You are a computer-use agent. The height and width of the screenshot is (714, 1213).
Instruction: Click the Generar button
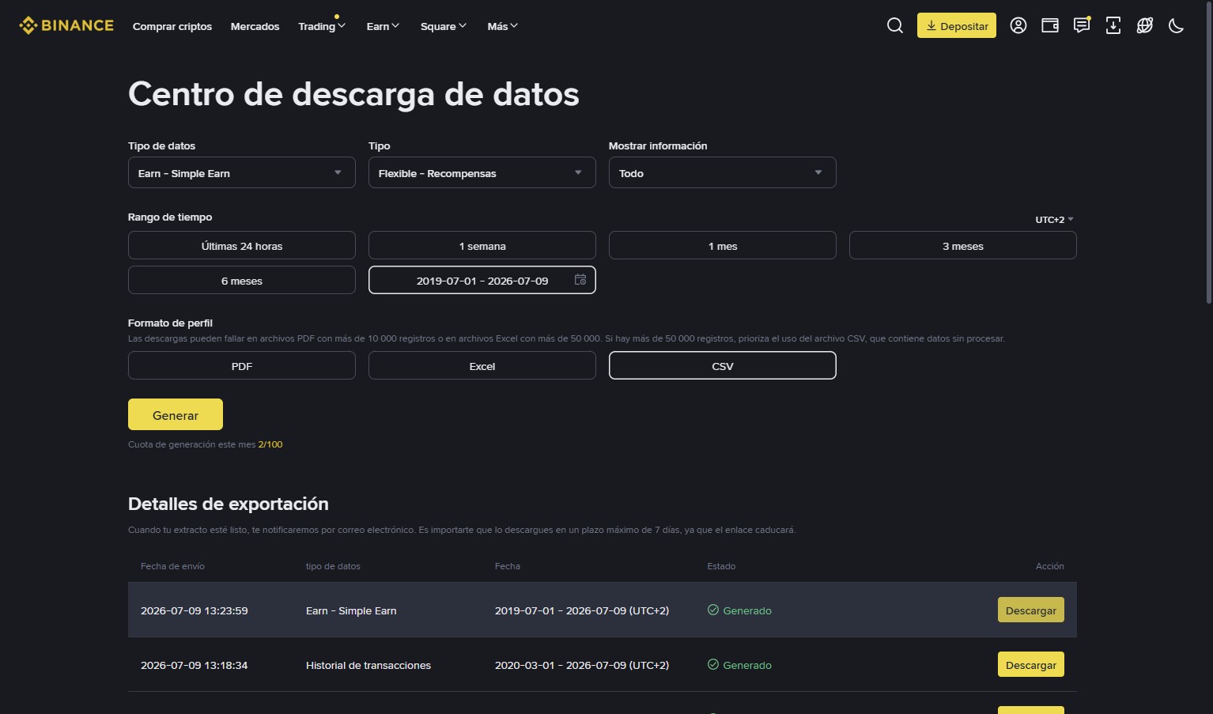[176, 415]
